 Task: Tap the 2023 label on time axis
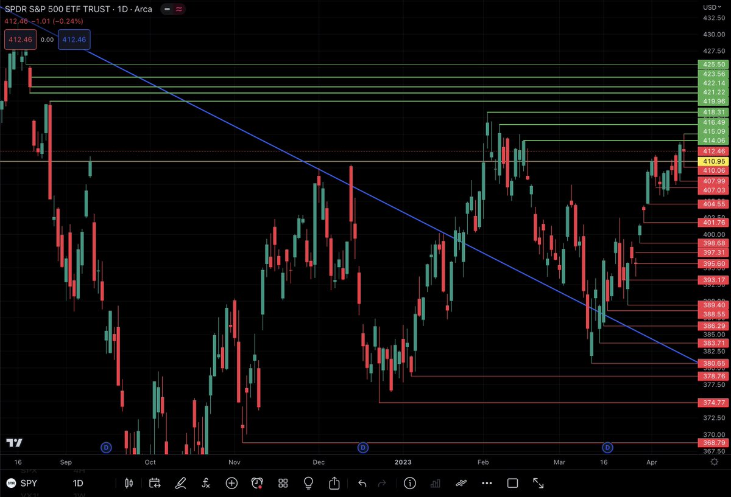click(x=403, y=462)
